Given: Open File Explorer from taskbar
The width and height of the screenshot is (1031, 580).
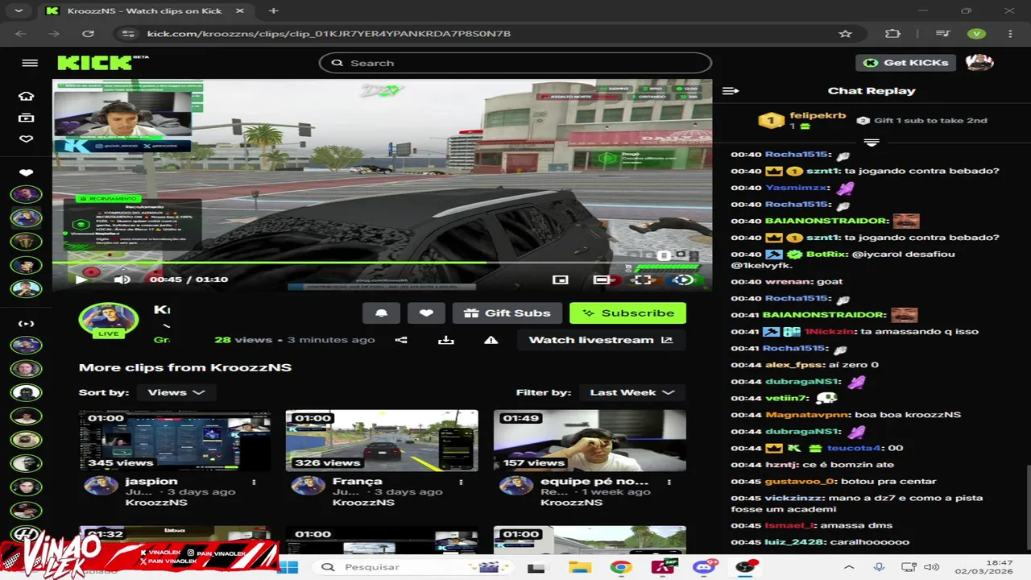Looking at the screenshot, I should pyautogui.click(x=580, y=567).
